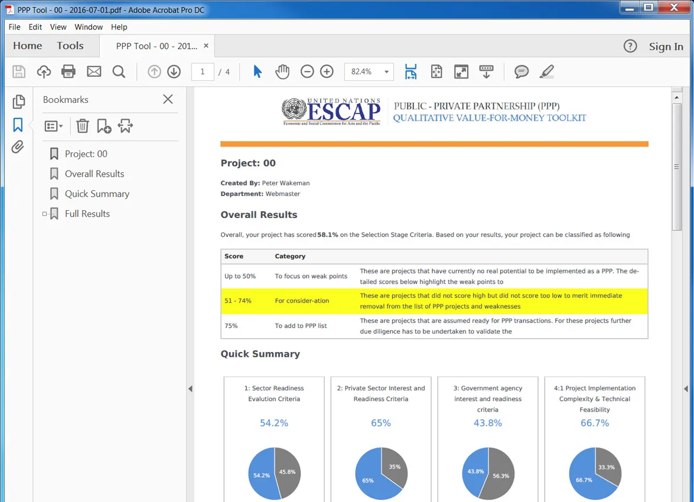Click the 'To add to PPP list' category cell
Screen dimensions: 694x502
tap(301, 326)
